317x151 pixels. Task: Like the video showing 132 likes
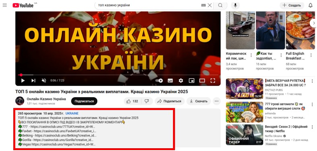pos(132,101)
